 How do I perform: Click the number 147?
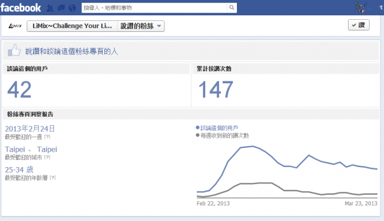pos(216,89)
